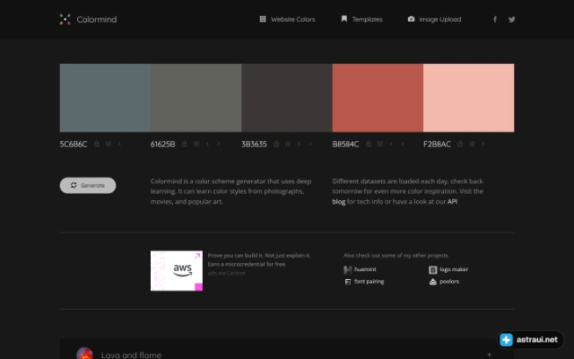Click the AWS ad thumbnail

click(x=177, y=271)
